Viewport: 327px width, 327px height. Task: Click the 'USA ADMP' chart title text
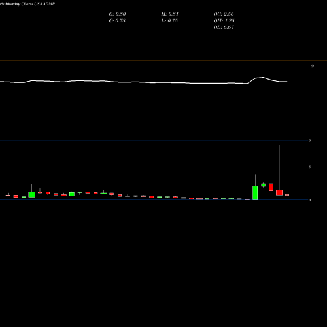44,4
